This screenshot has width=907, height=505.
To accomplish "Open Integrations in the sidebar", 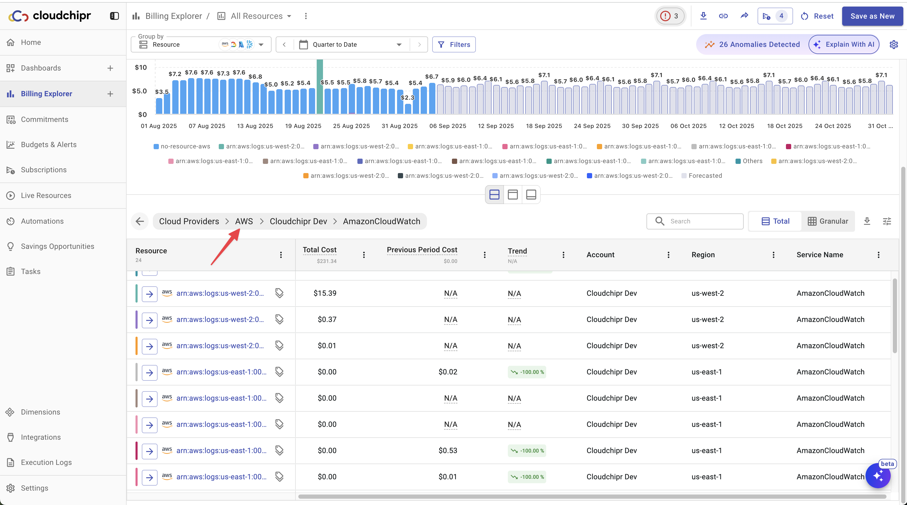I will pos(63,437).
